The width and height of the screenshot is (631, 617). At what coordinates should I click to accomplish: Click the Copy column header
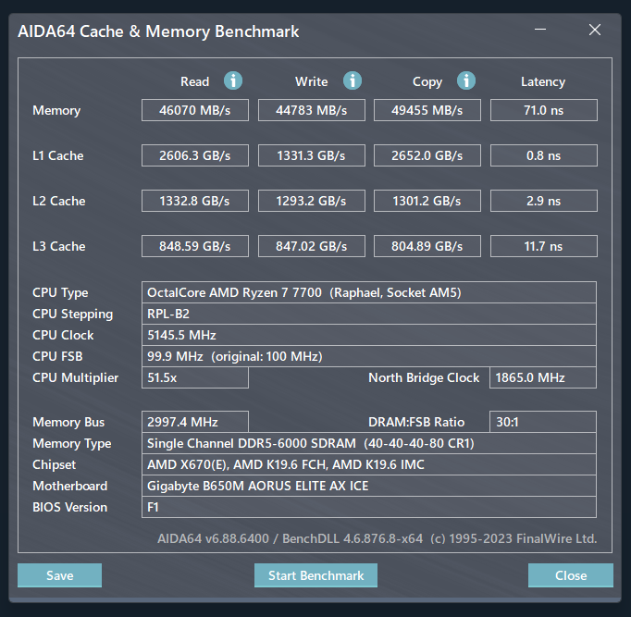pyautogui.click(x=427, y=82)
